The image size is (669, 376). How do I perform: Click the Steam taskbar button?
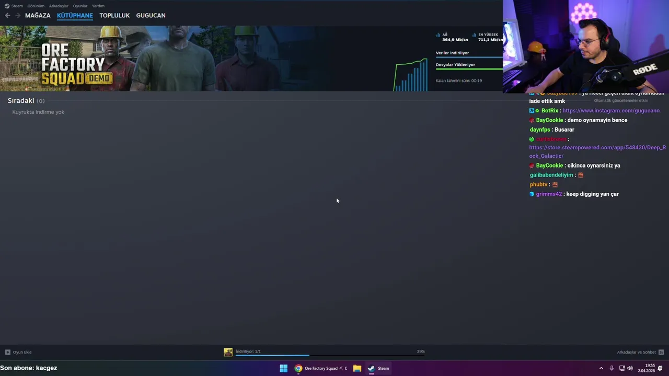click(378, 368)
